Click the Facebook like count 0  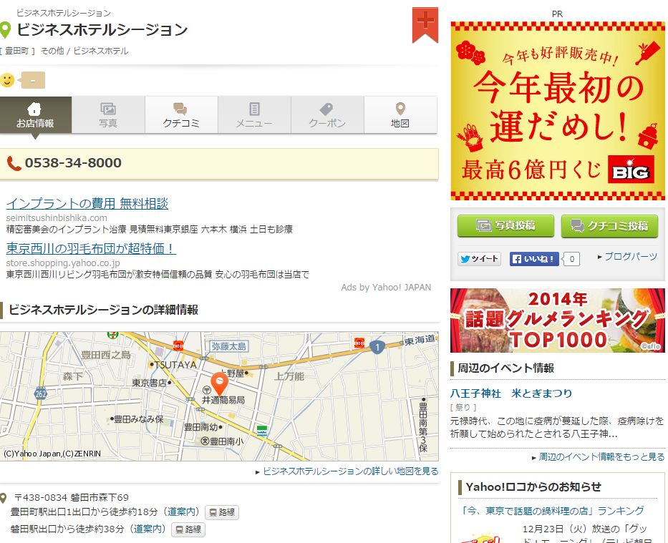pos(572,259)
